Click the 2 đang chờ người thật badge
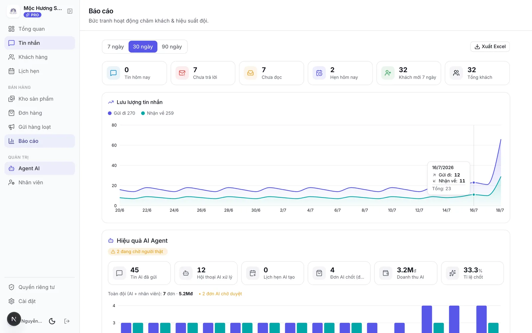Image resolution: width=532 pixels, height=333 pixels. point(138,252)
